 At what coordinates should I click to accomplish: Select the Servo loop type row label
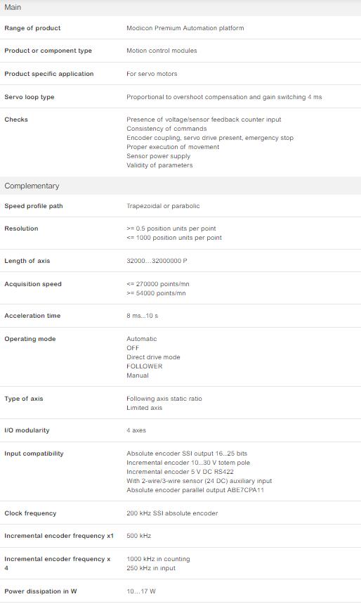point(29,97)
